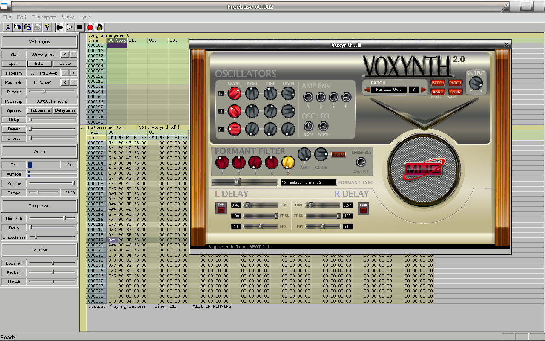Image resolution: width=545 pixels, height=341 pixels.
Task: Click the Cut scissors toolbar icon
Action: (8, 27)
